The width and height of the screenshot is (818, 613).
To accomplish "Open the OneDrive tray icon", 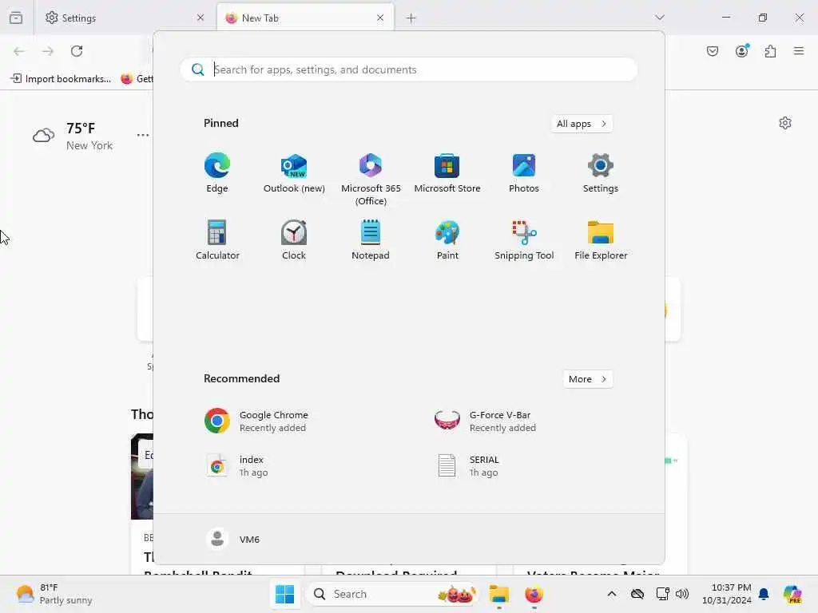I will [x=637, y=594].
